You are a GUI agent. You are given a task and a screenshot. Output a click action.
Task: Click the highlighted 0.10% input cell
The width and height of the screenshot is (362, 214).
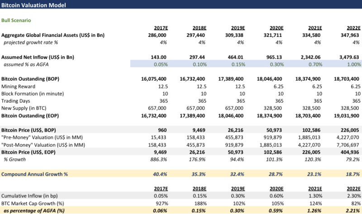coord(200,64)
